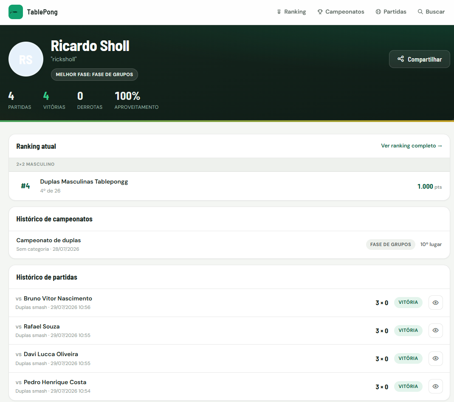This screenshot has width=454, height=402.
Task: Click the 100% Aproveitamento stat
Action: click(136, 100)
